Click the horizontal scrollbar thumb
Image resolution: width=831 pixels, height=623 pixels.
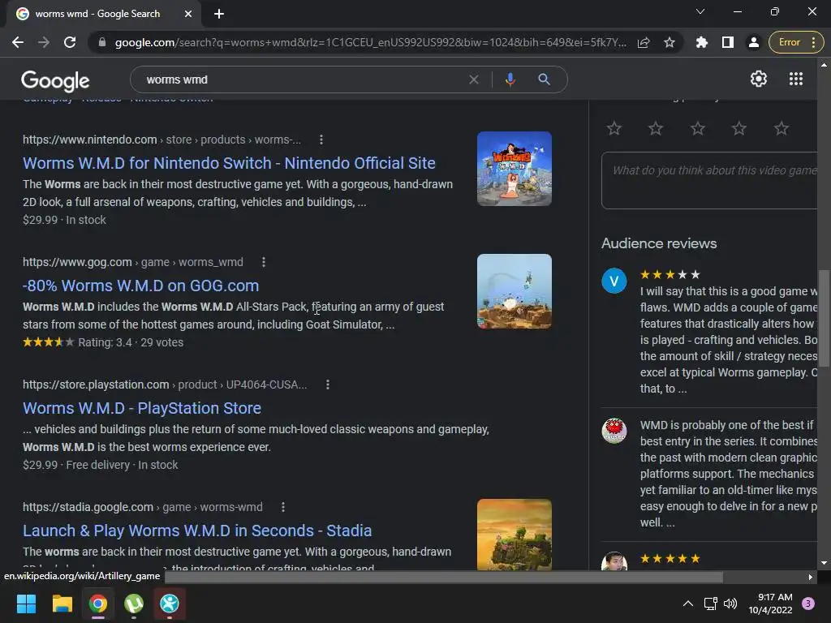pos(444,577)
